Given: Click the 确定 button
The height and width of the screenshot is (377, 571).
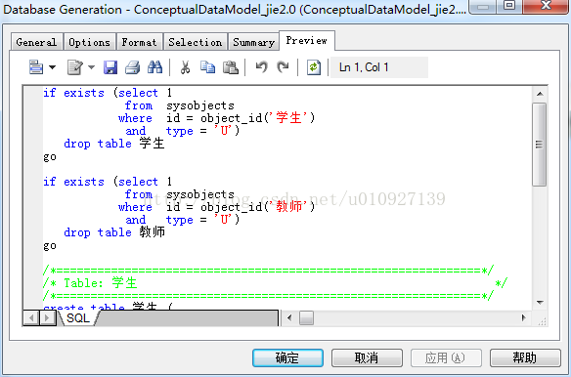Looking at the screenshot, I should pyautogui.click(x=287, y=358).
